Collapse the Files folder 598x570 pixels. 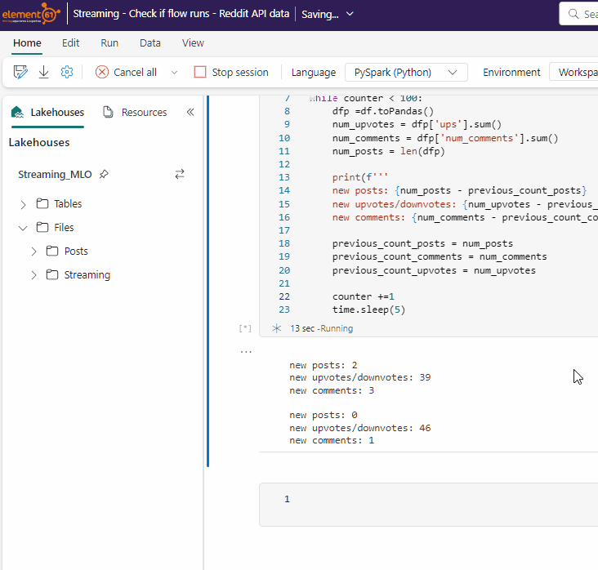(23, 228)
